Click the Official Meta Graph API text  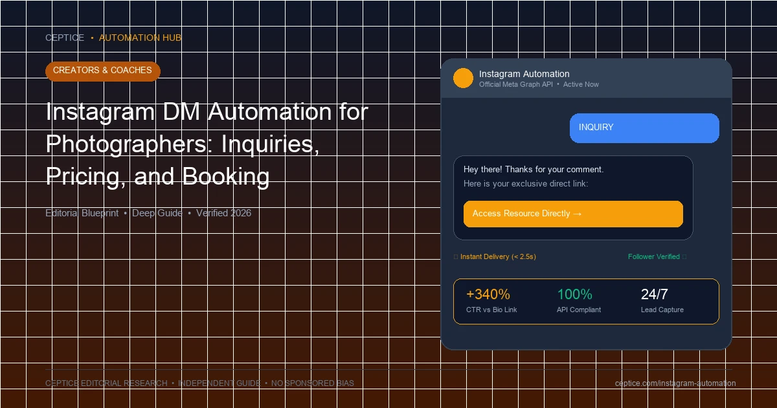(516, 84)
